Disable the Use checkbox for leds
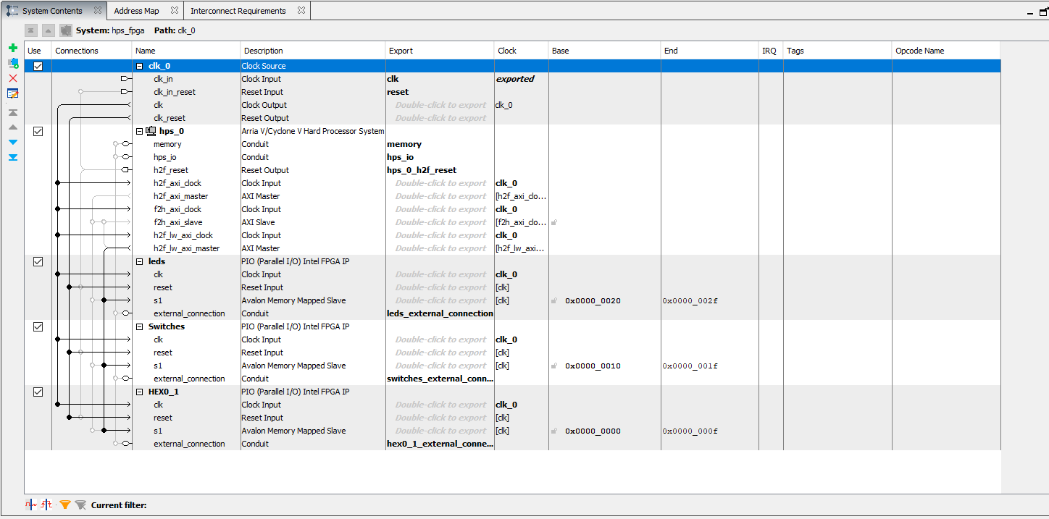This screenshot has width=1049, height=519. [x=38, y=261]
